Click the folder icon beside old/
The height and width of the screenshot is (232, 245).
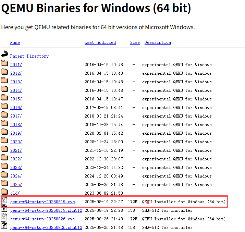tap(4, 192)
